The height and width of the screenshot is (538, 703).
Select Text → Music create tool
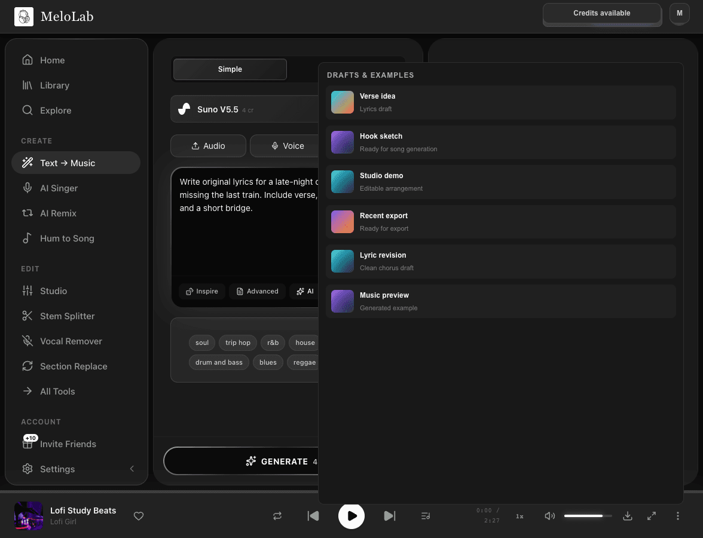tap(76, 163)
